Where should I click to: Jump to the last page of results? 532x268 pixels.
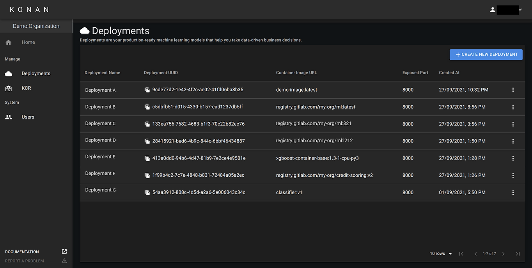click(x=518, y=254)
